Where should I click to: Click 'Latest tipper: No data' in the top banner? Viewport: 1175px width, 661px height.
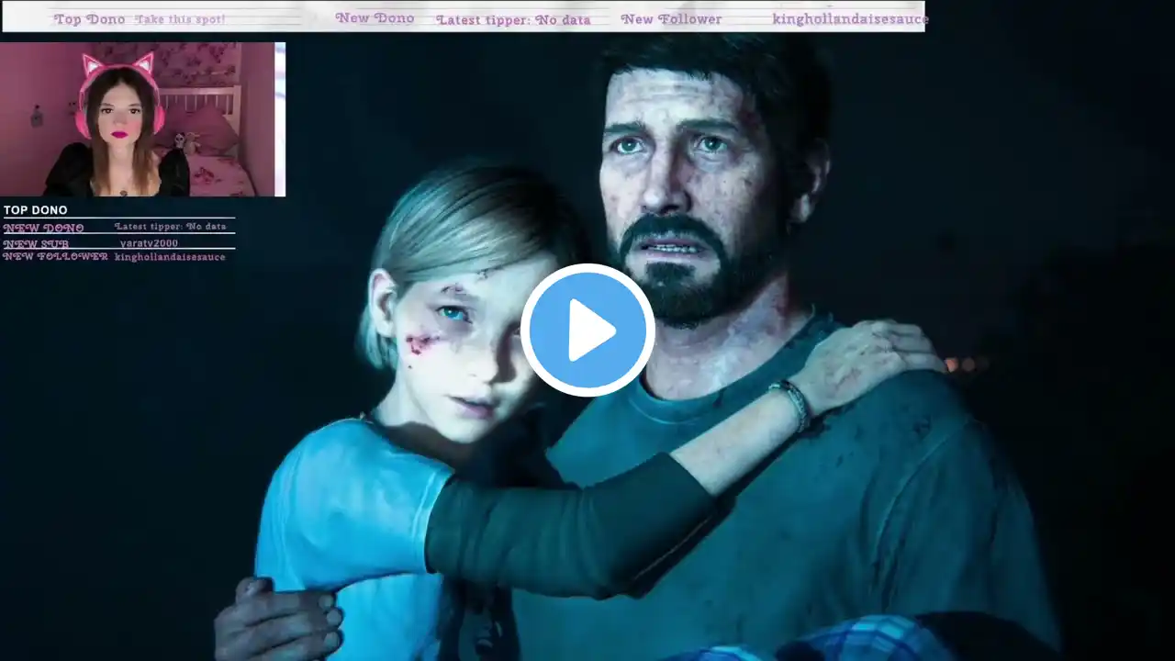(x=513, y=19)
